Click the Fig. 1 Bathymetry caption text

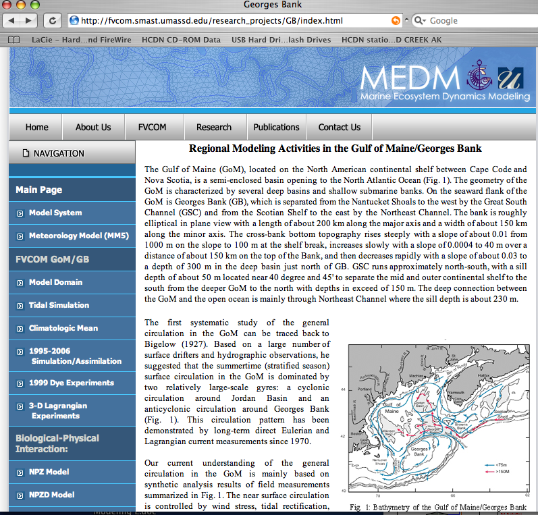click(x=438, y=507)
